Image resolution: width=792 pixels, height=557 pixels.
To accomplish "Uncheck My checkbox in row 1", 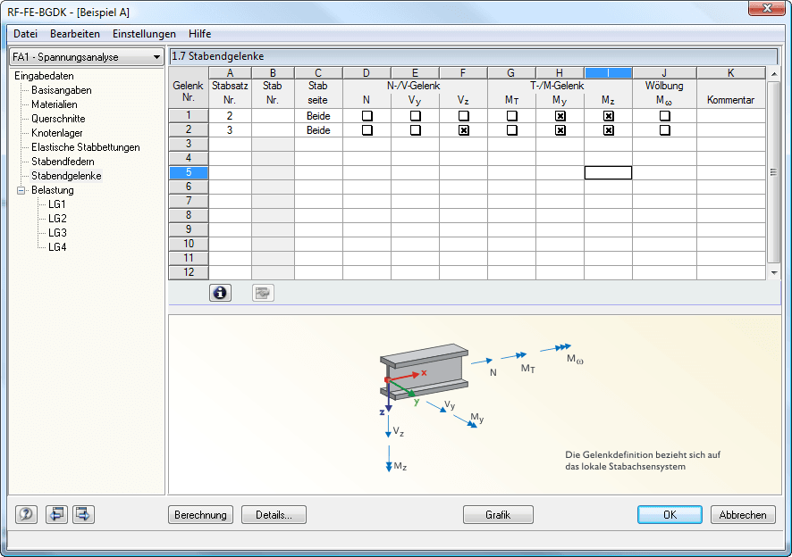I will coord(560,115).
